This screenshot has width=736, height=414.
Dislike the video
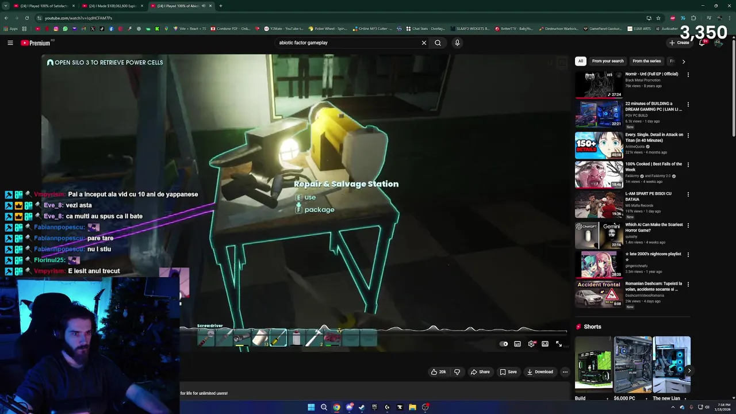(x=457, y=372)
